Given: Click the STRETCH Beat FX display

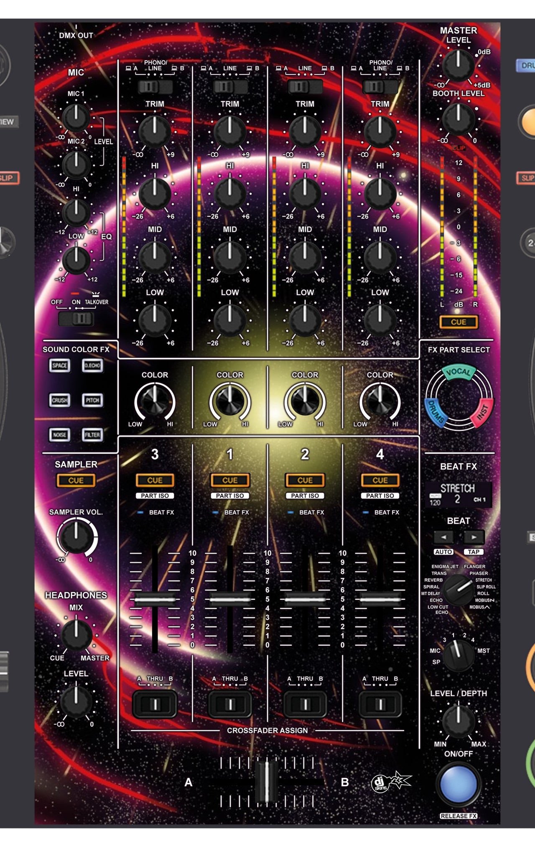Looking at the screenshot, I should pos(459,494).
